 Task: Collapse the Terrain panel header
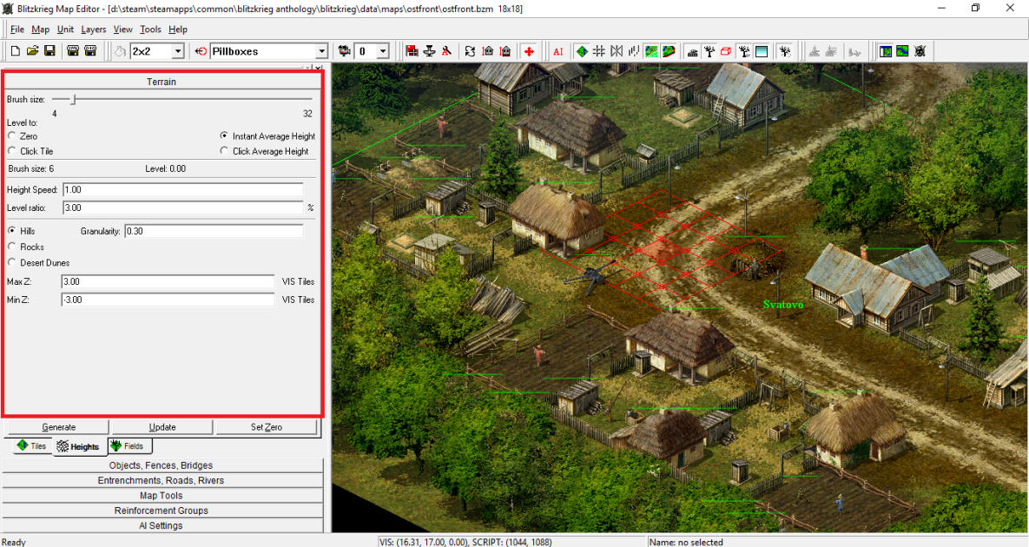(162, 82)
